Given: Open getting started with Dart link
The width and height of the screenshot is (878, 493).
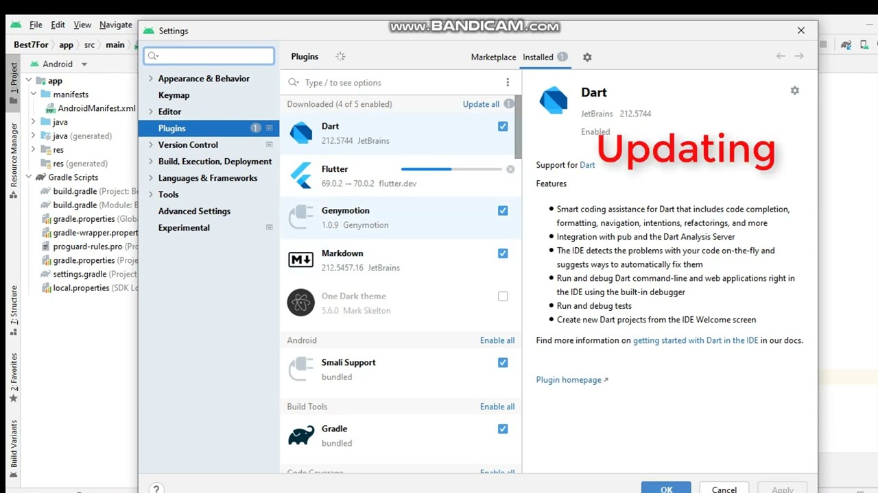Looking at the screenshot, I should (x=696, y=340).
